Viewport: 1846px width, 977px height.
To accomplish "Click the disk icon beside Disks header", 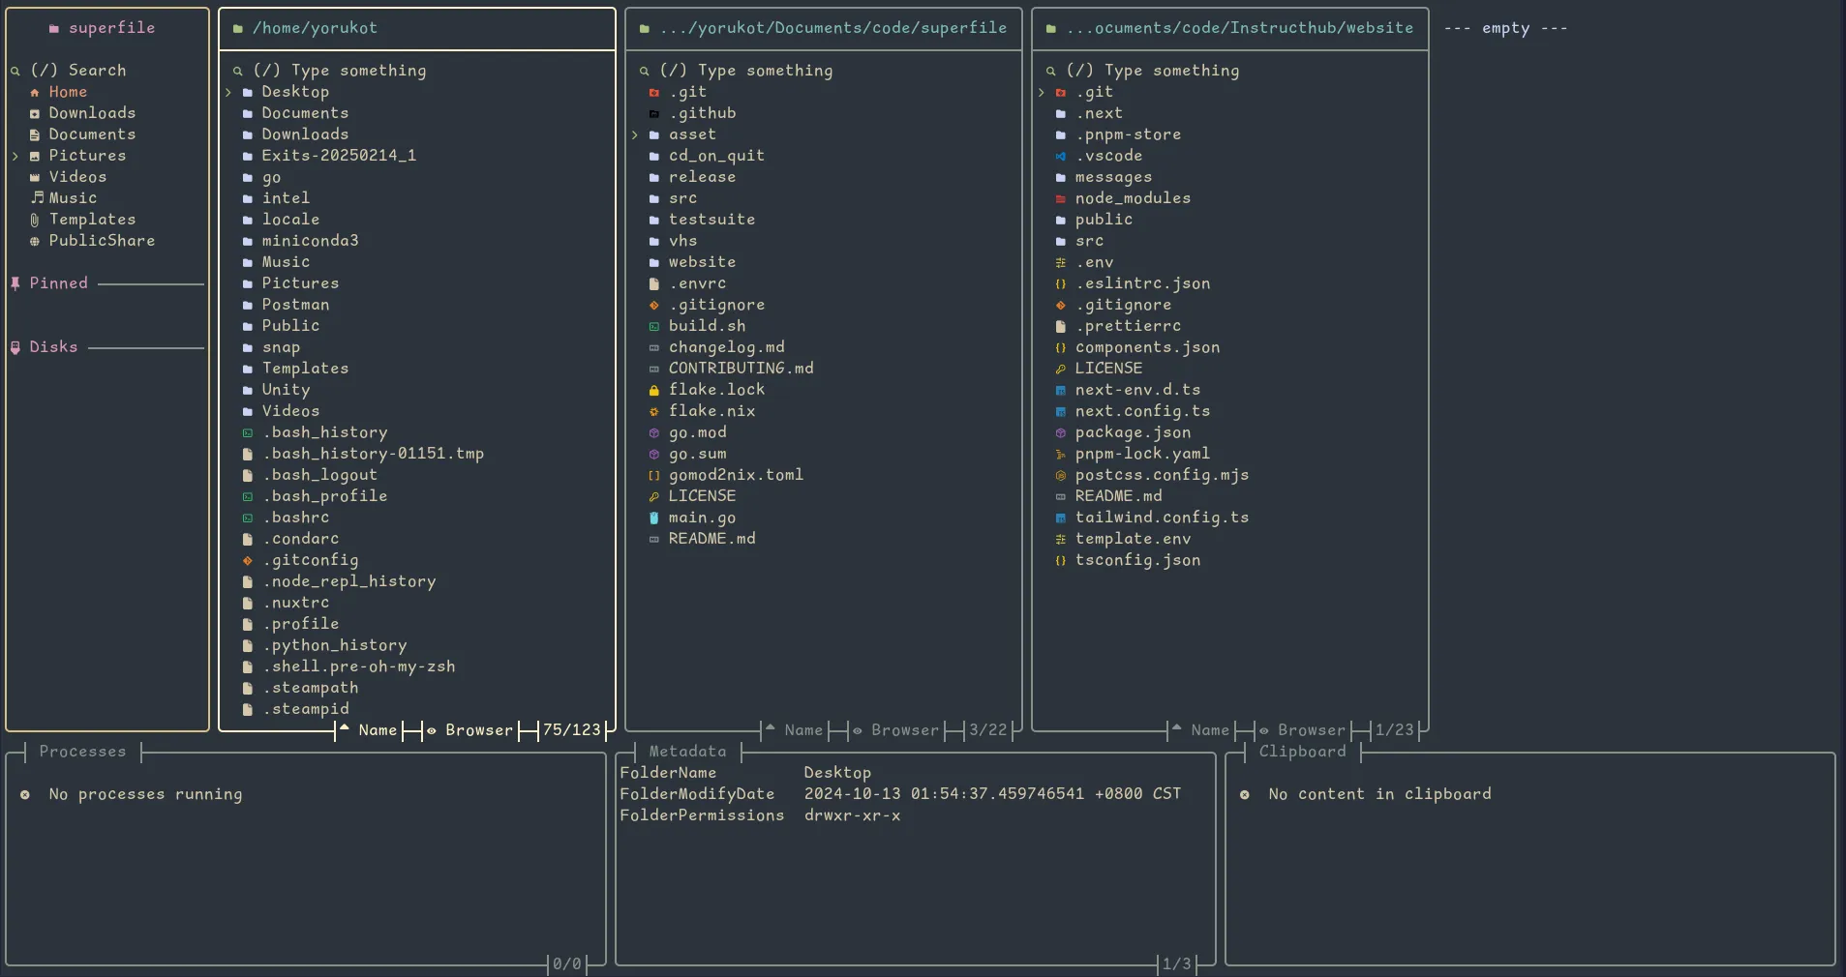I will pyautogui.click(x=15, y=347).
